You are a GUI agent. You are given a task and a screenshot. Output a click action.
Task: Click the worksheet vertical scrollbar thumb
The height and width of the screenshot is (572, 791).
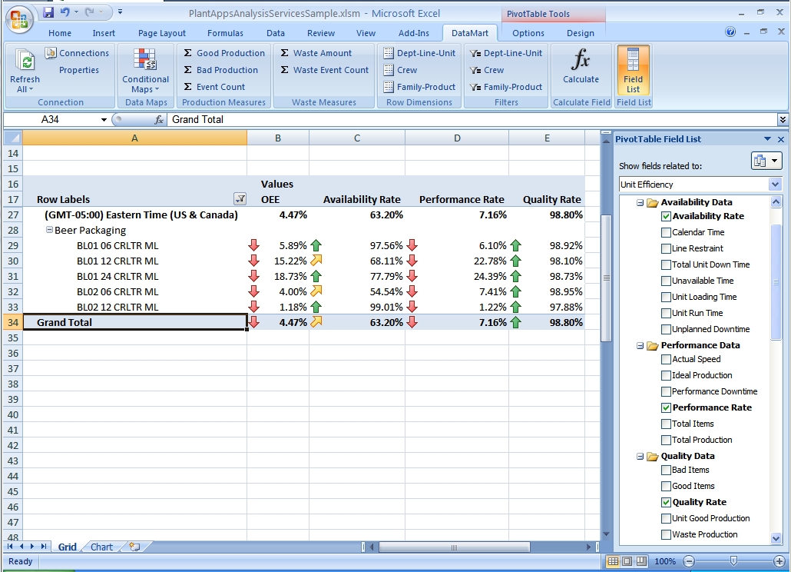(x=607, y=278)
